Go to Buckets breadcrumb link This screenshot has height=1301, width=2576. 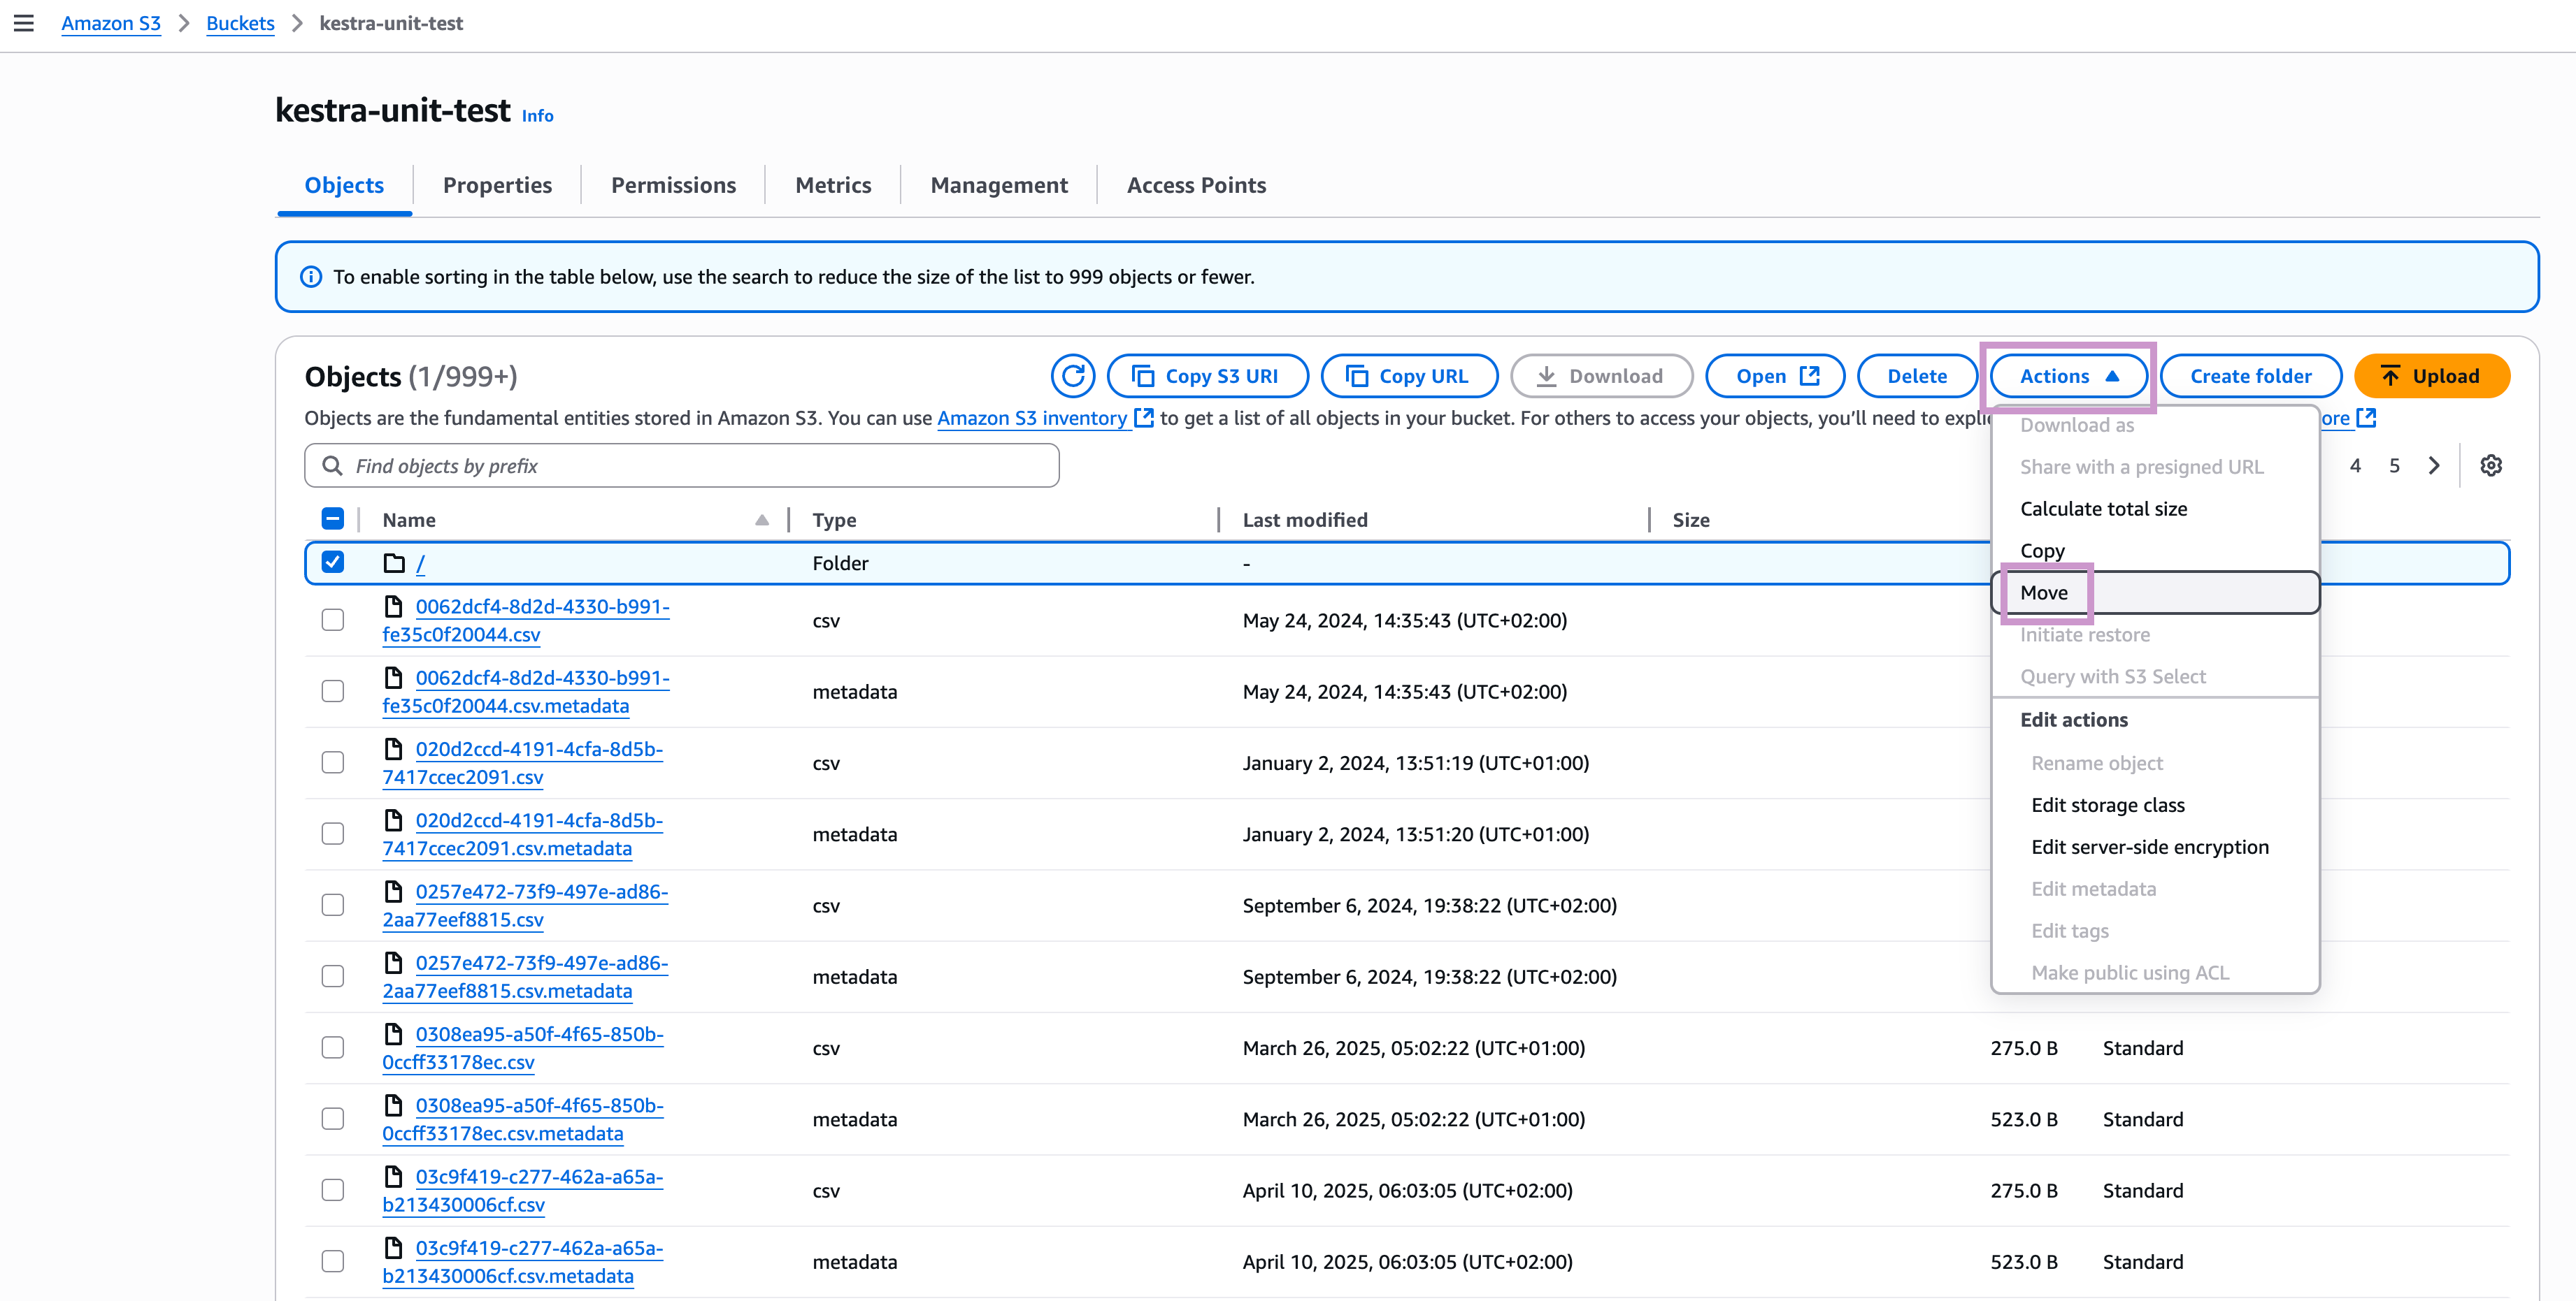coord(240,23)
